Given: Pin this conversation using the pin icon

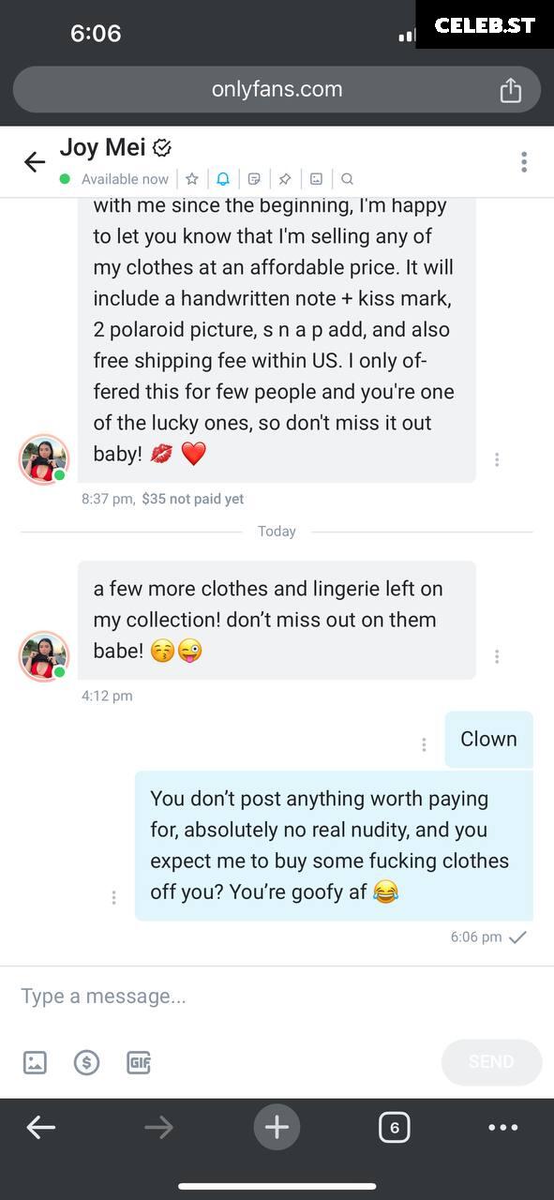Looking at the screenshot, I should click(x=285, y=178).
